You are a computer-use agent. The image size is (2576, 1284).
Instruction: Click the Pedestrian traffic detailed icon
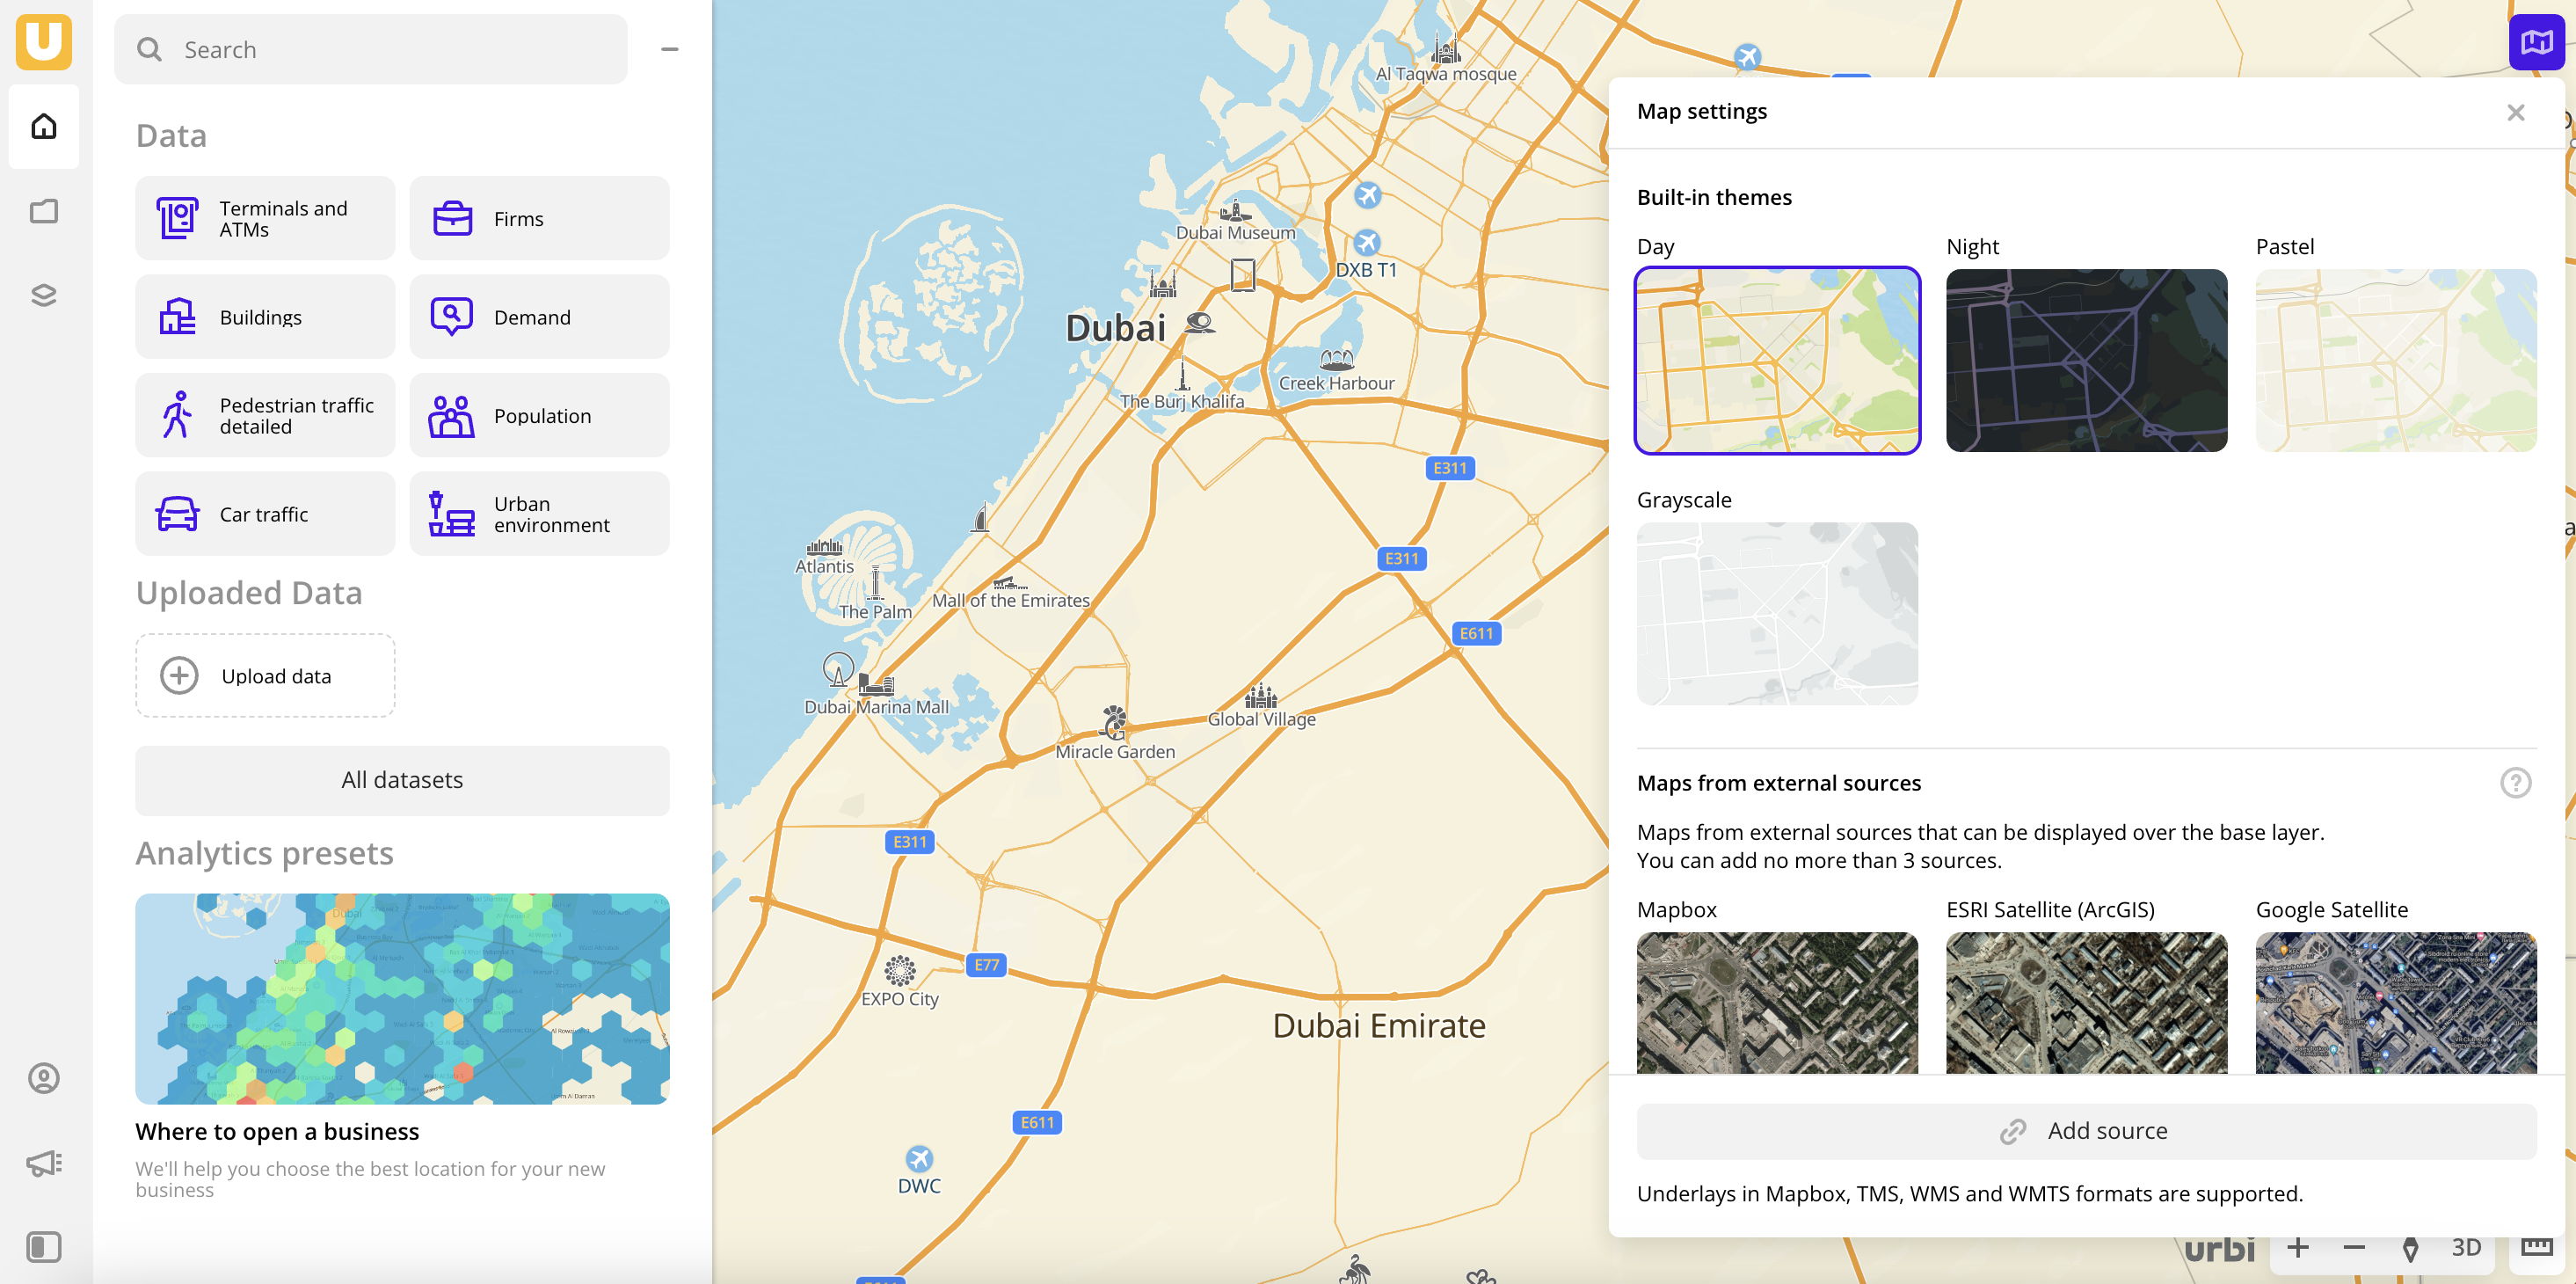pos(178,414)
